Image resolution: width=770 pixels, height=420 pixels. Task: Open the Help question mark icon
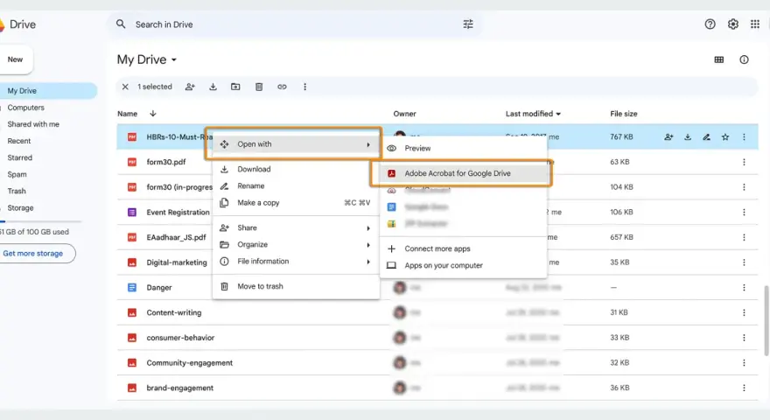[x=710, y=24]
